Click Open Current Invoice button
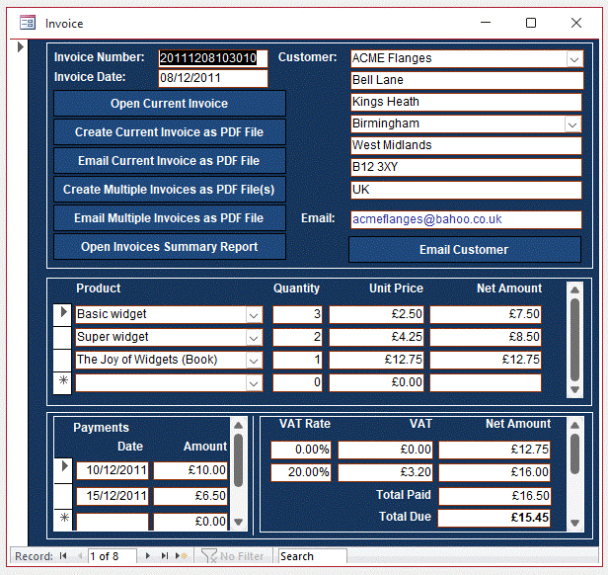Screen dimensions: 608x575 pyautogui.click(x=170, y=104)
